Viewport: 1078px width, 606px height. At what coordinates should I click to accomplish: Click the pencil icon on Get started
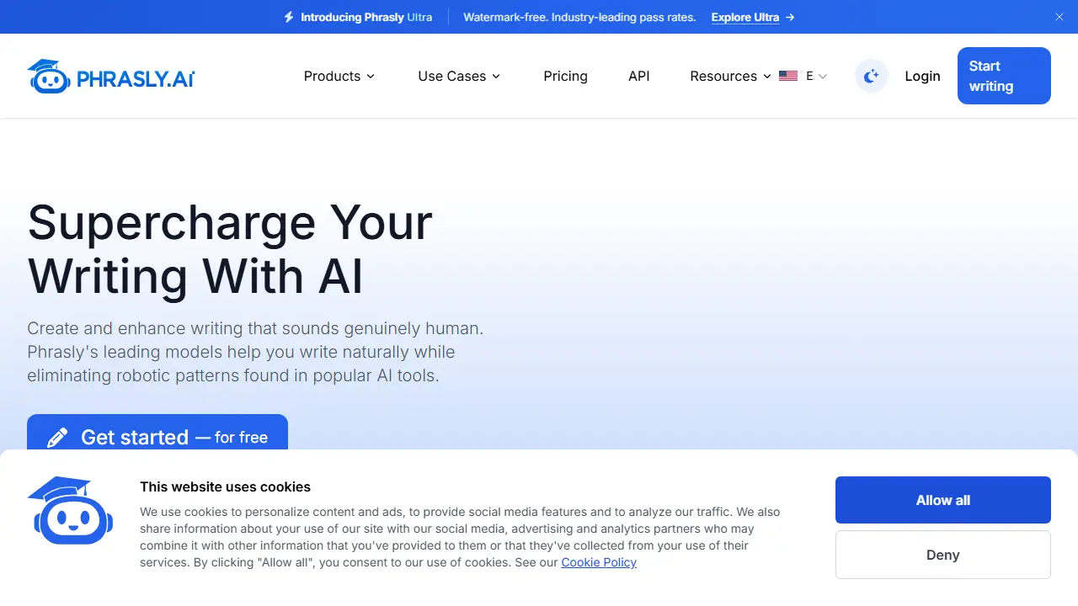click(x=57, y=438)
